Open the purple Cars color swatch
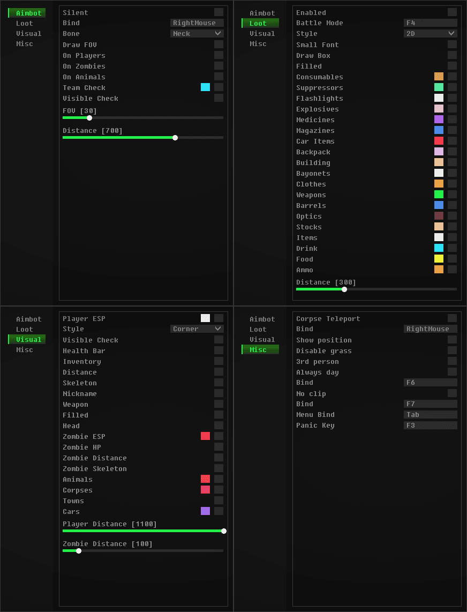The width and height of the screenshot is (467, 612). (205, 511)
